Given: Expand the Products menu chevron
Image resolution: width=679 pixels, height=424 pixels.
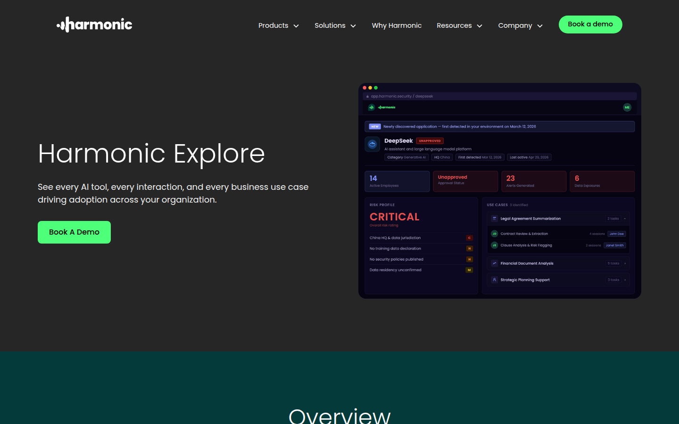Looking at the screenshot, I should coord(296,26).
